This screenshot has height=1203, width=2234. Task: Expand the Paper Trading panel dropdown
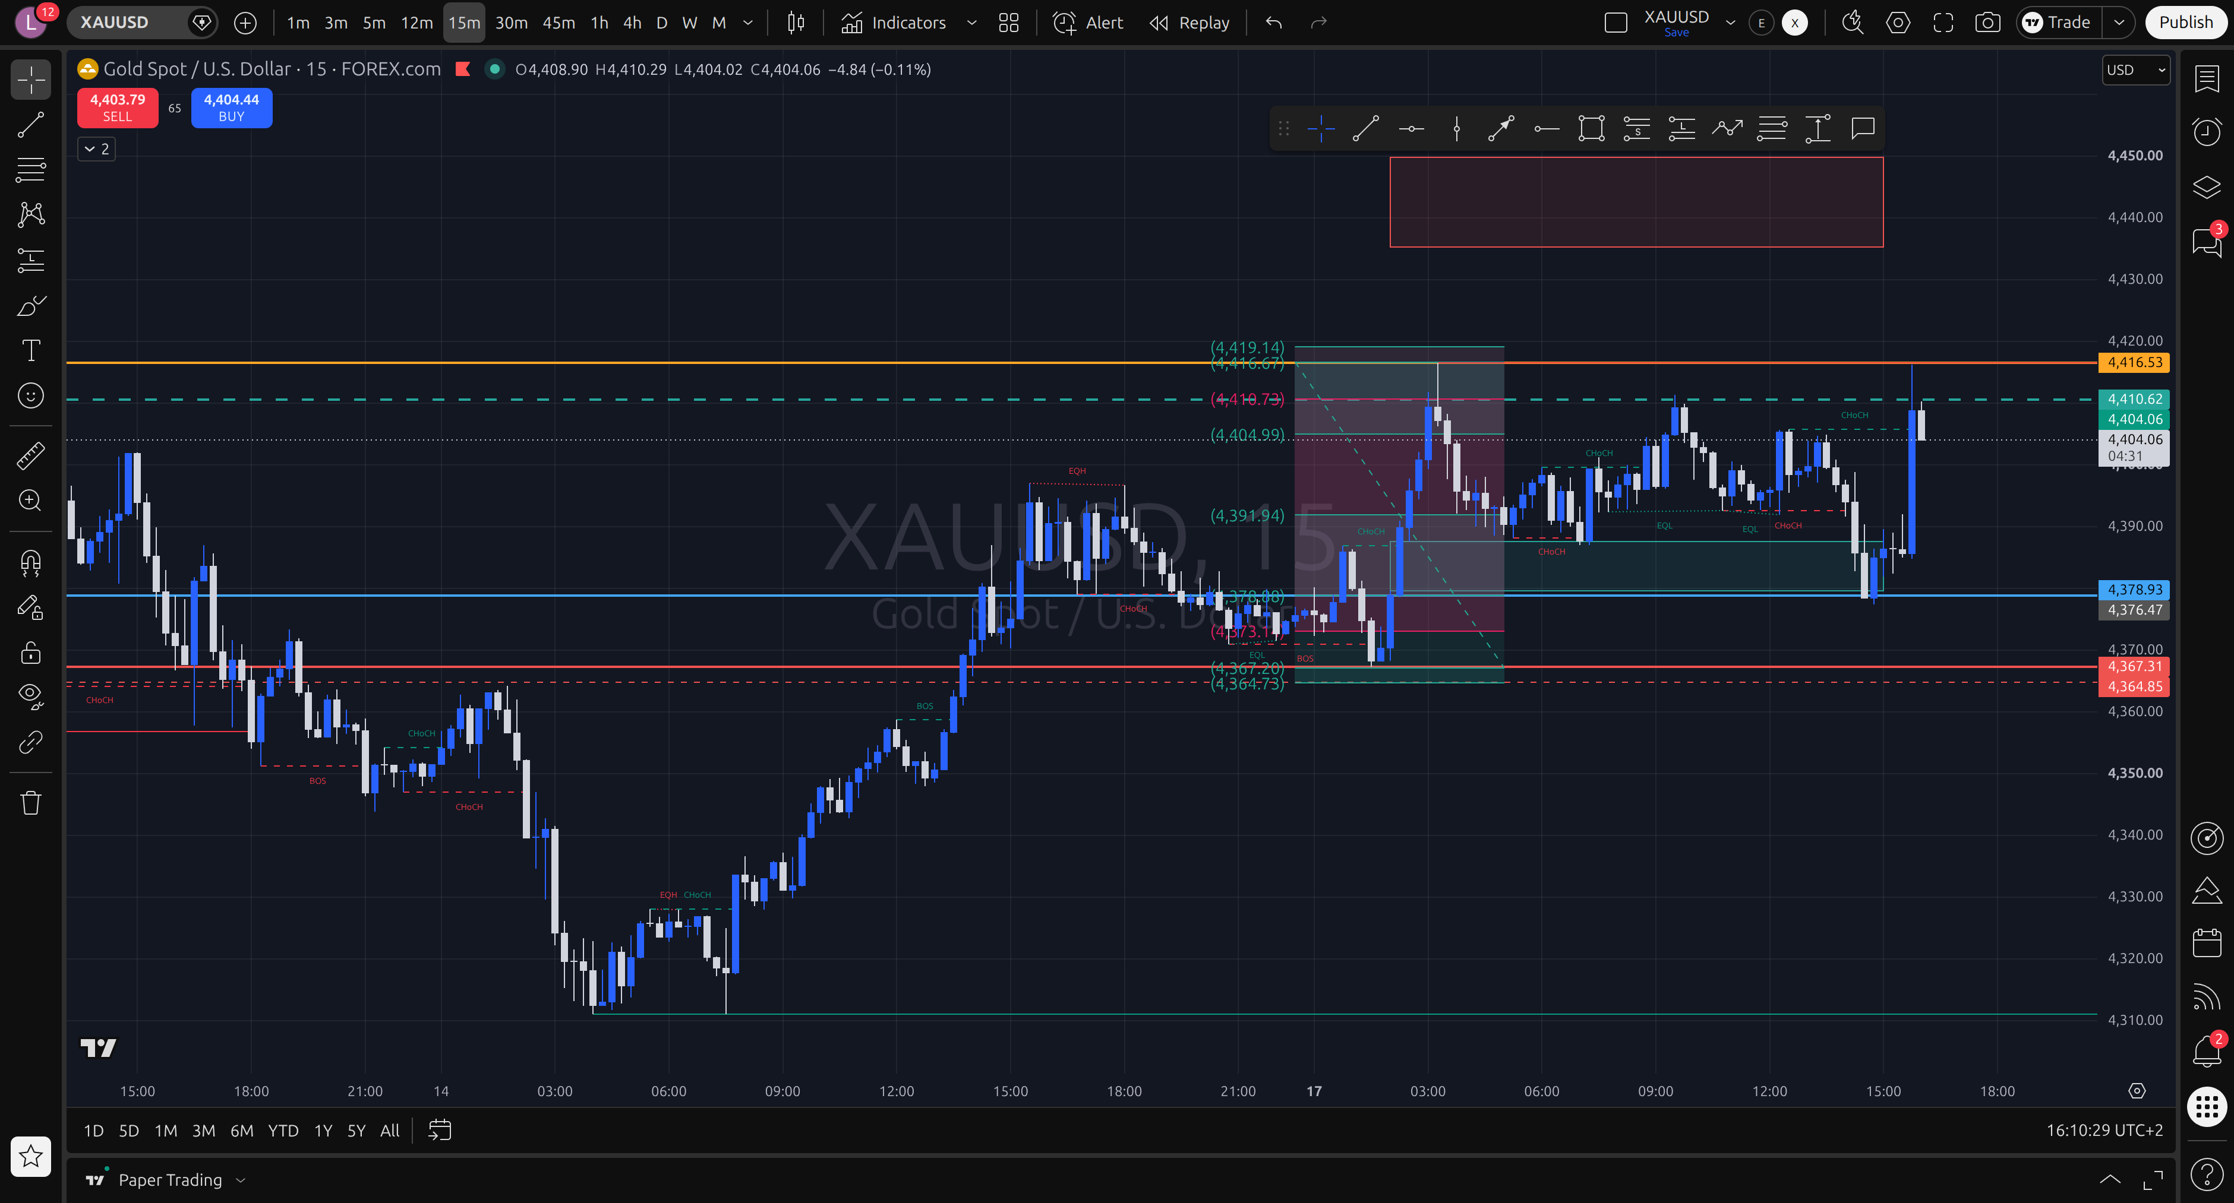[241, 1180]
